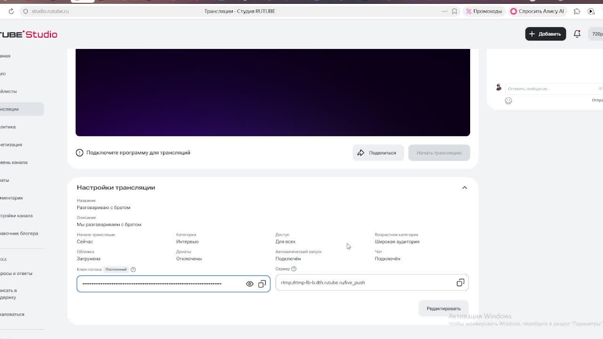603x339 pixels.
Task: Open the help tooltip next to Ключ потока
Action: click(x=133, y=269)
